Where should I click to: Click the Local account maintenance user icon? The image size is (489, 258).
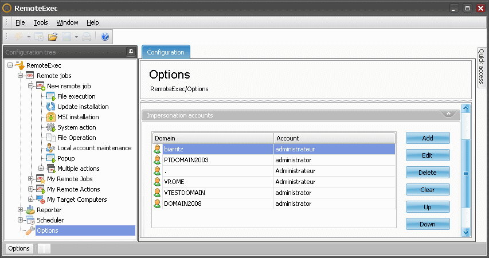point(51,147)
